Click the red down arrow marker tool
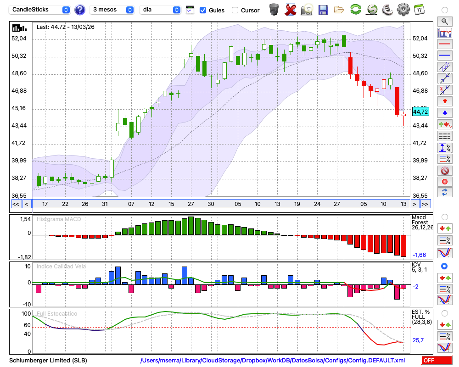 [x=445, y=101]
